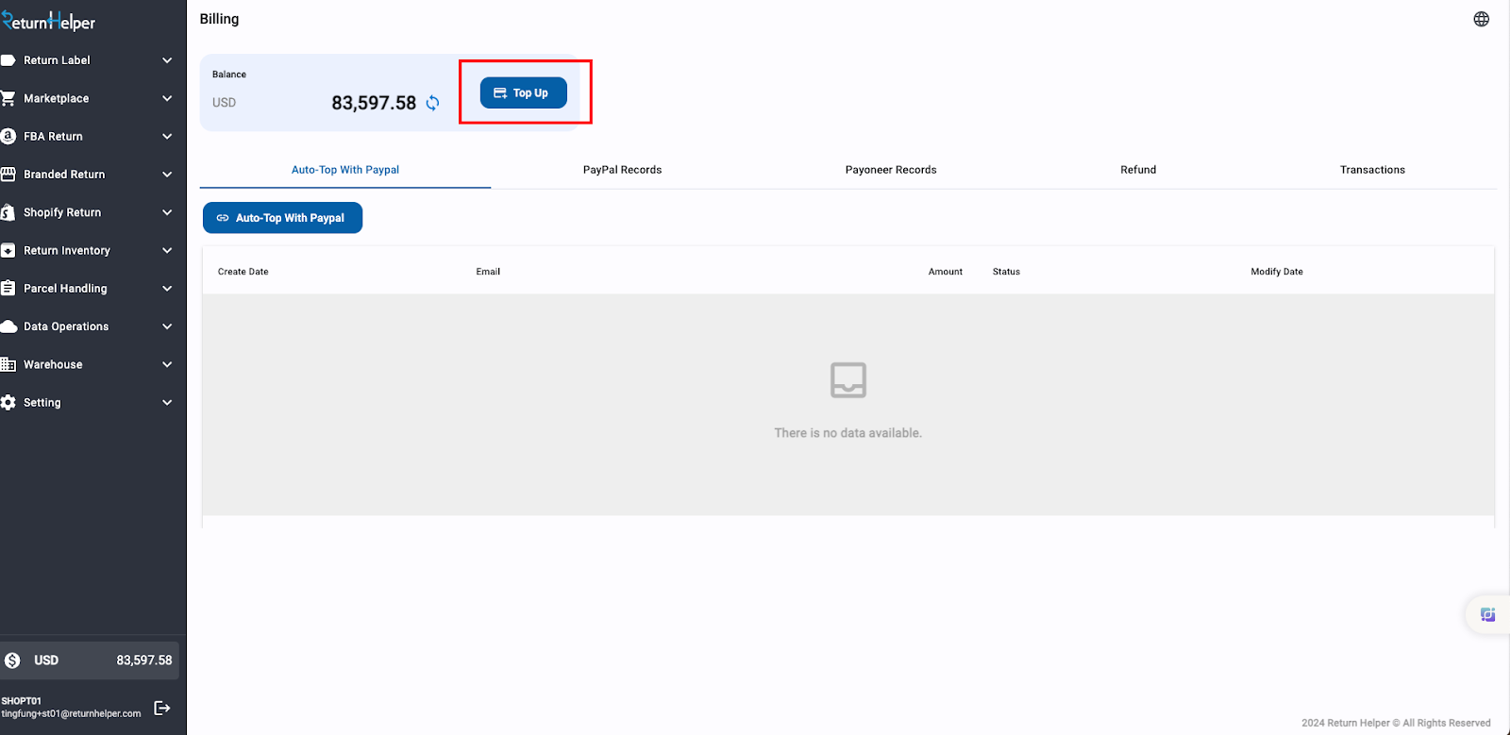The width and height of the screenshot is (1510, 735).
Task: Open the Payoneer Records tab
Action: pos(890,170)
